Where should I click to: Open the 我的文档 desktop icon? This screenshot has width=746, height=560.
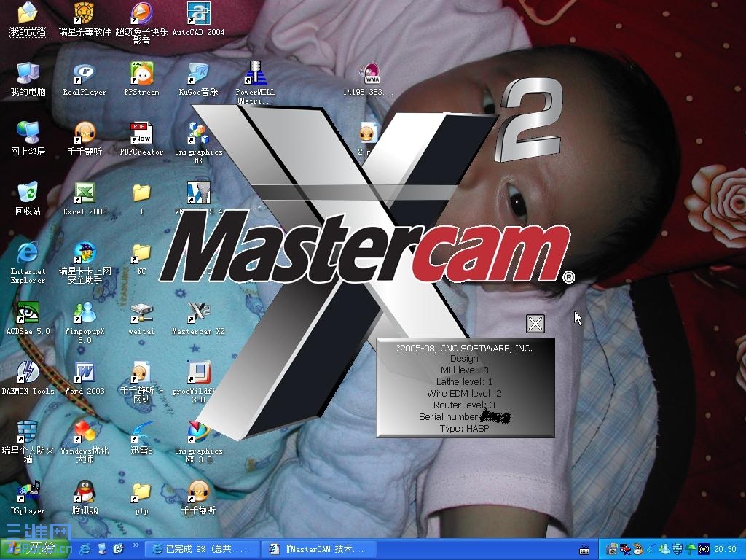pyautogui.click(x=28, y=20)
